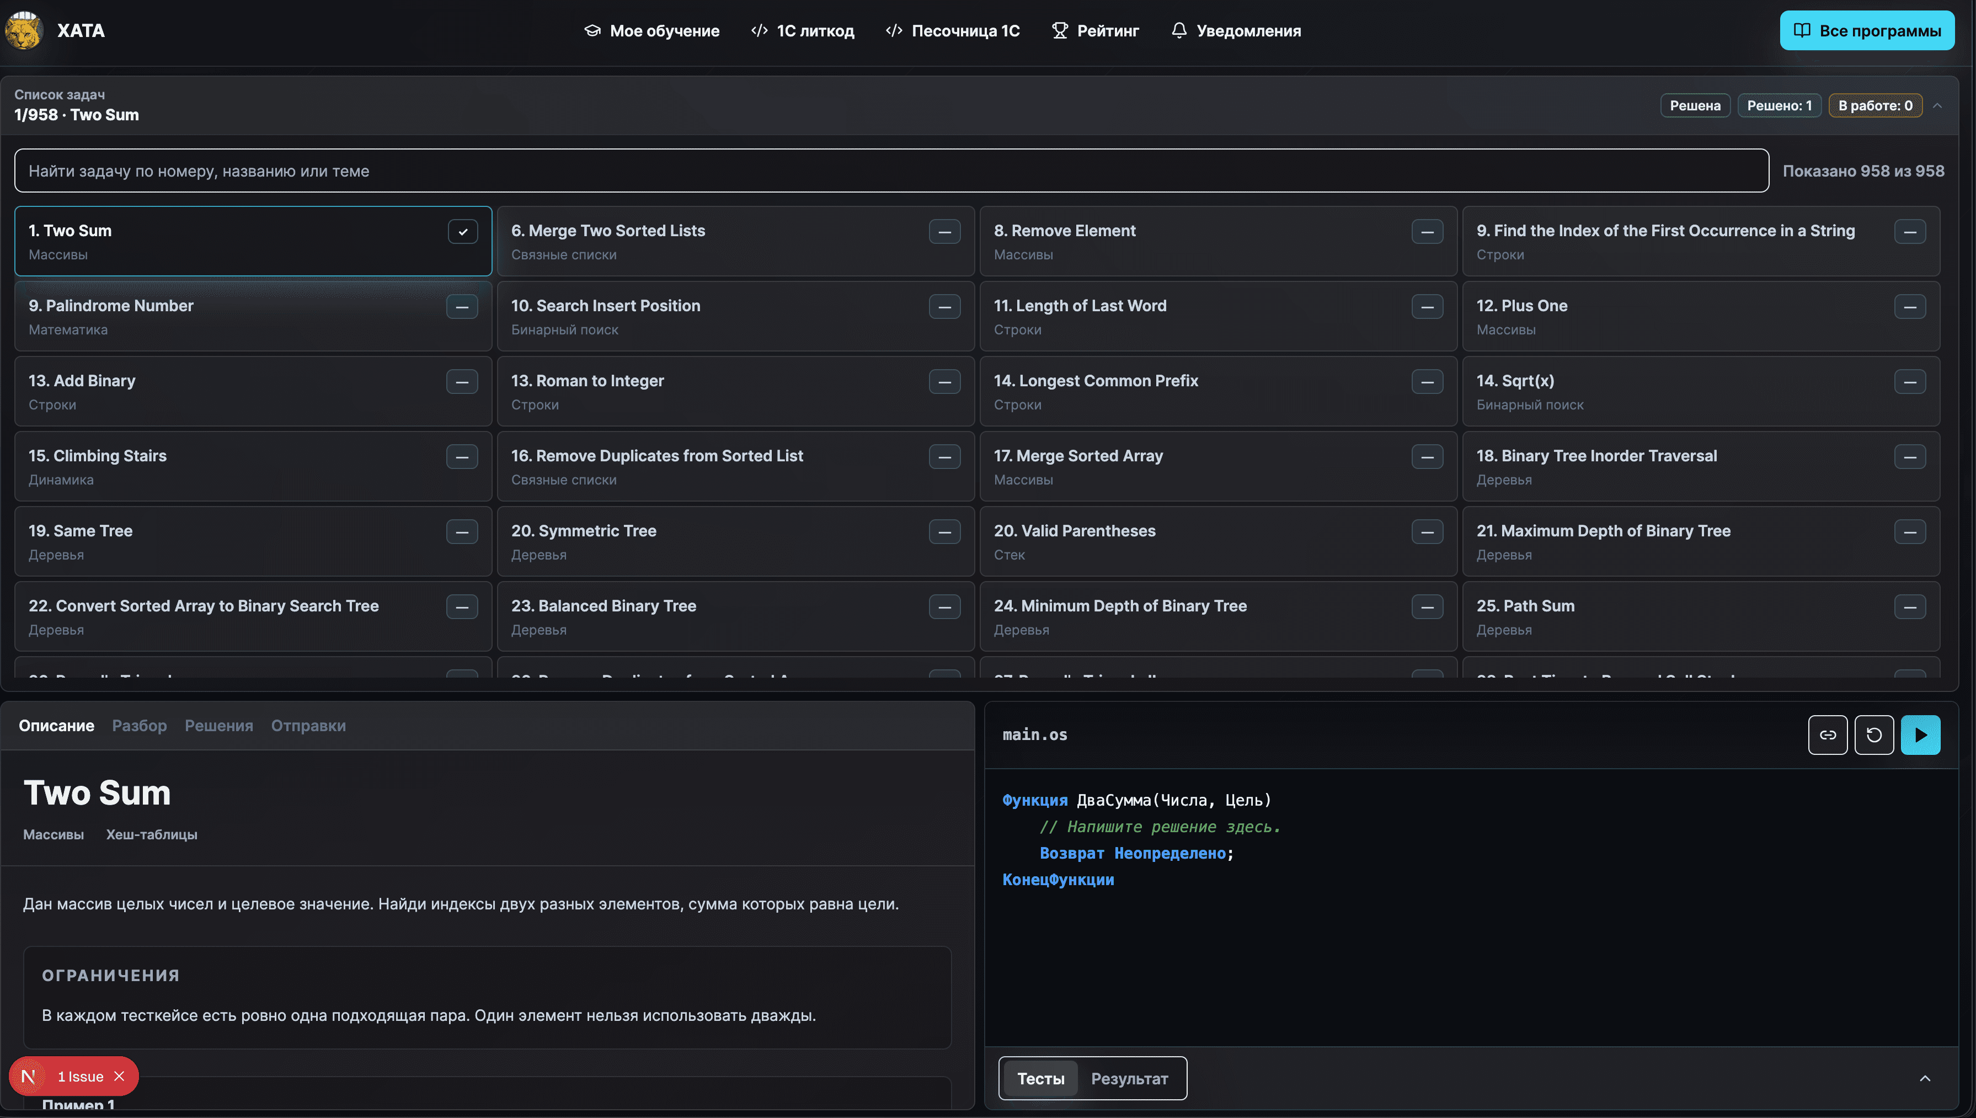Select the Тесты tab
Screen dimensions: 1976x1118
(x=1040, y=1078)
